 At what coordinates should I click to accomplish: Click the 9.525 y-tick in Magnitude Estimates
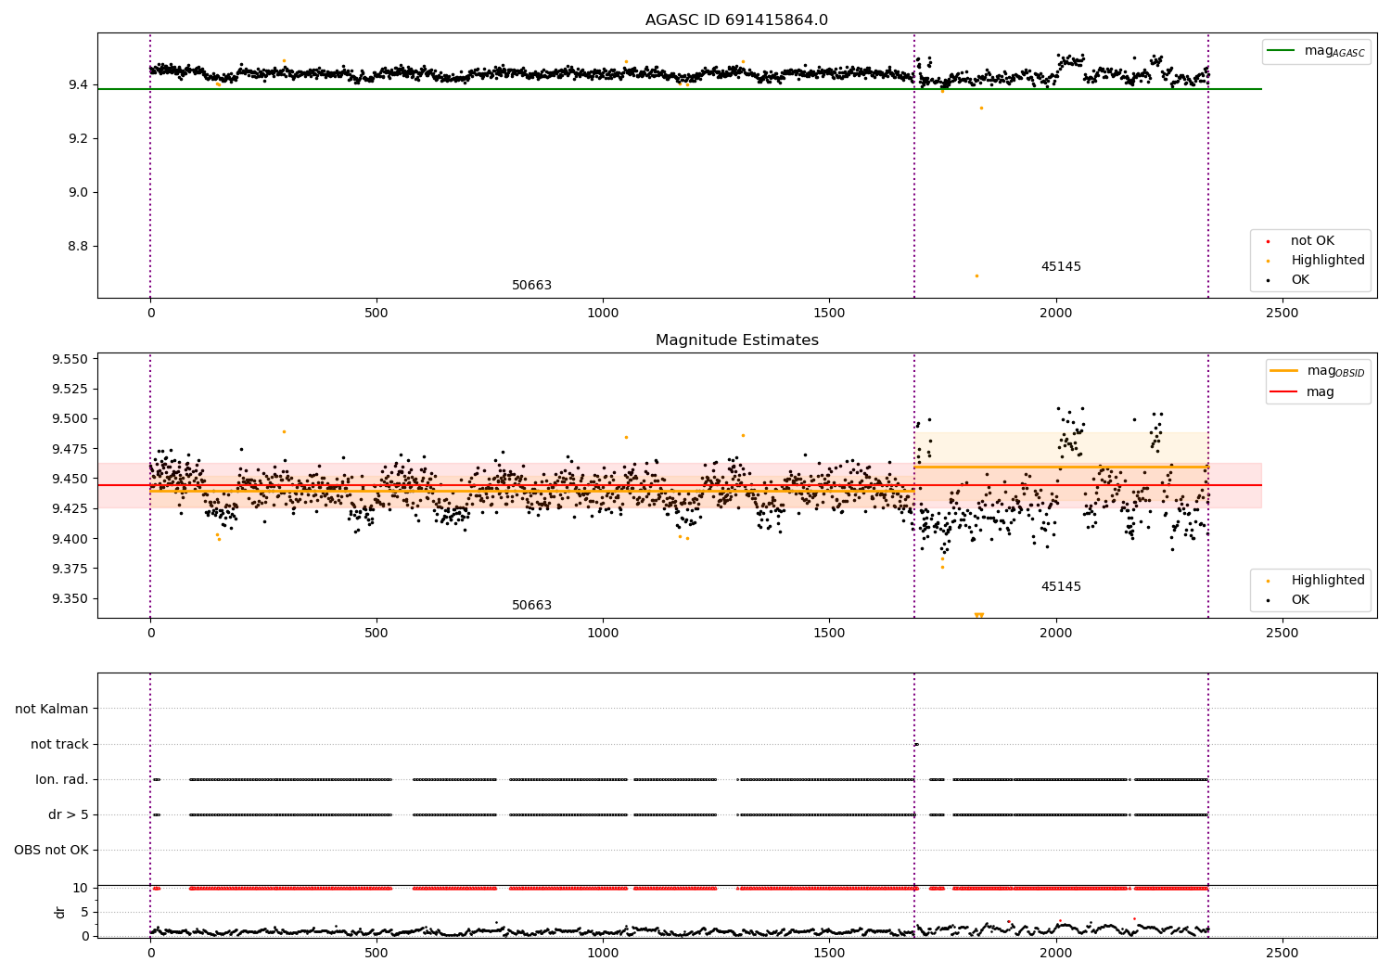pyautogui.click(x=70, y=390)
